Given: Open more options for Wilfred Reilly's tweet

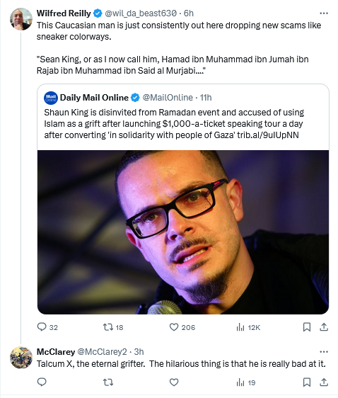Looking at the screenshot, I should point(324,13).
